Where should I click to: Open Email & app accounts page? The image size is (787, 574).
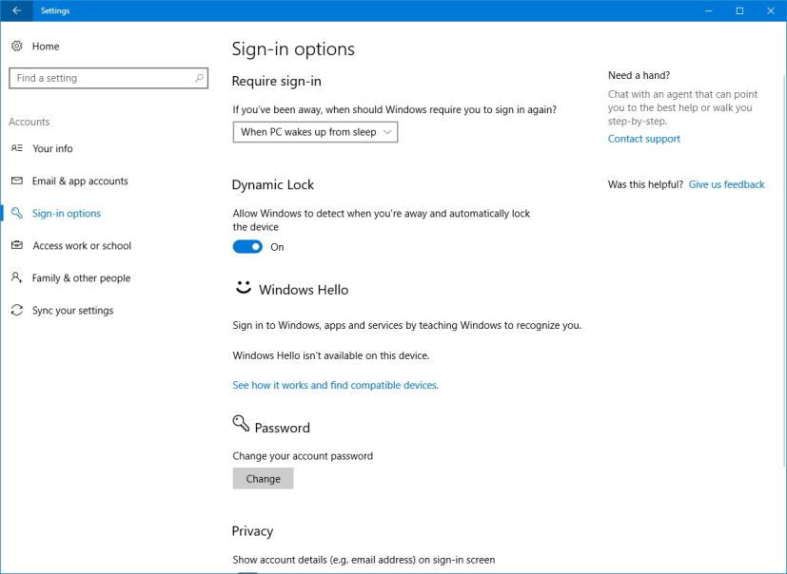[x=80, y=181]
